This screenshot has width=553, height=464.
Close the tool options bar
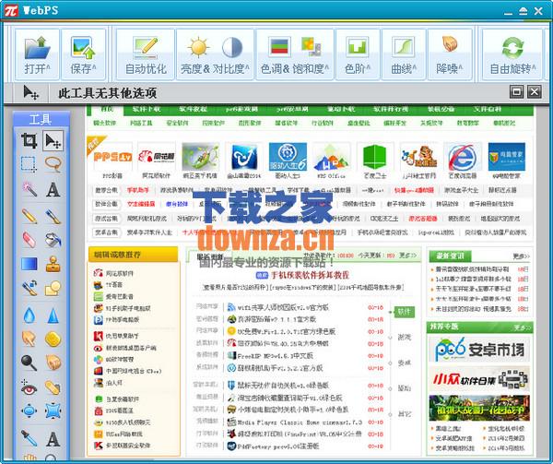(535, 92)
